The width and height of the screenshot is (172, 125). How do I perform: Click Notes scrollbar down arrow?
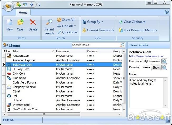pos(165,106)
